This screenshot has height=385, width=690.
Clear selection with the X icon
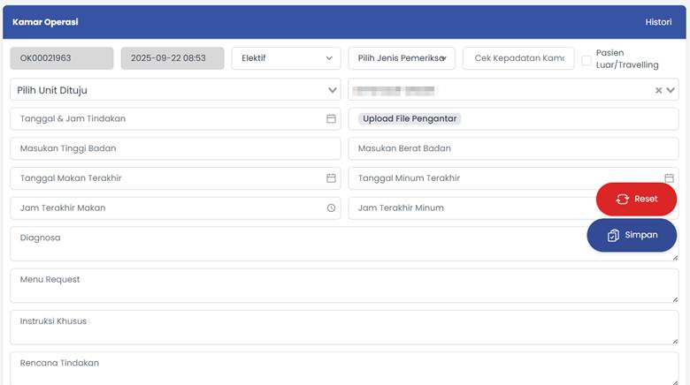[658, 90]
